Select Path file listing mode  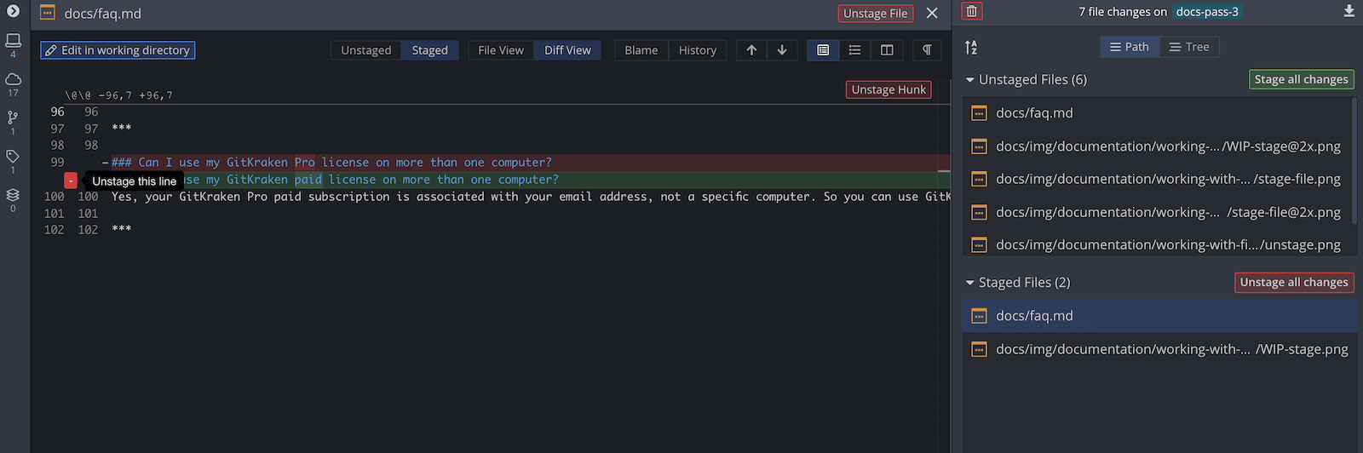pos(1130,47)
